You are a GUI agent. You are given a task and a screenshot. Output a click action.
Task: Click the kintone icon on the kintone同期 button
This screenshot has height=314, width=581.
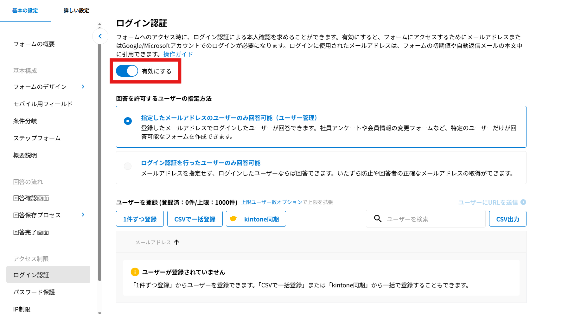click(234, 219)
